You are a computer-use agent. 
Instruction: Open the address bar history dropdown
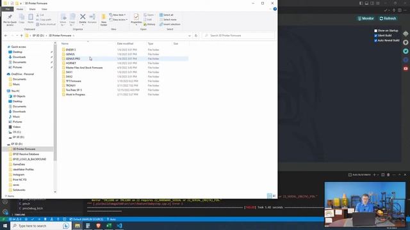pyautogui.click(x=190, y=36)
